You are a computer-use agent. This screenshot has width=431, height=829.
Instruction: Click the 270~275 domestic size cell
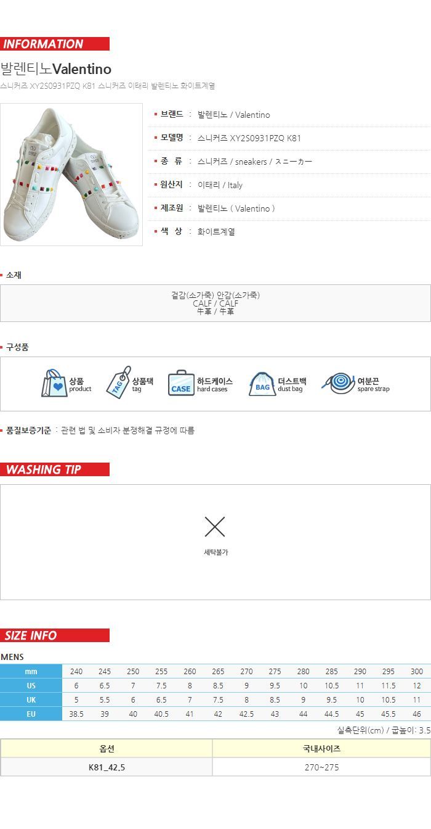[x=321, y=767]
